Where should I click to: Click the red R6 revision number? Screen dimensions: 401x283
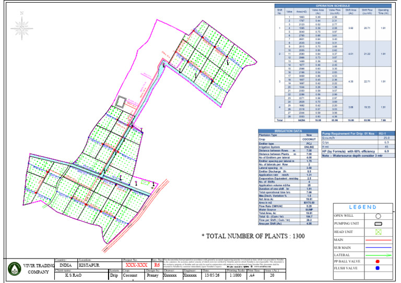pos(157,265)
